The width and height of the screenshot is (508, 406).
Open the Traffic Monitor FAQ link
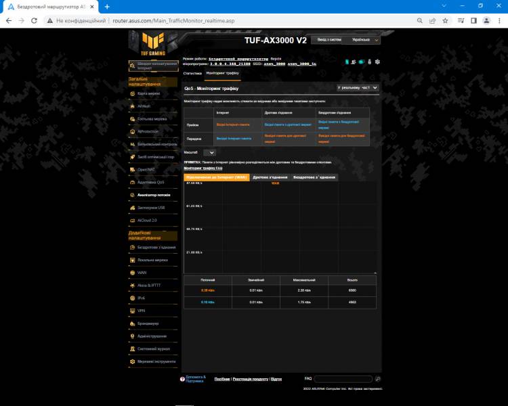click(x=203, y=168)
